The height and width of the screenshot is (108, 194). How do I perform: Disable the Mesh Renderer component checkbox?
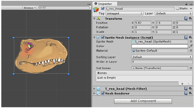point(103,93)
